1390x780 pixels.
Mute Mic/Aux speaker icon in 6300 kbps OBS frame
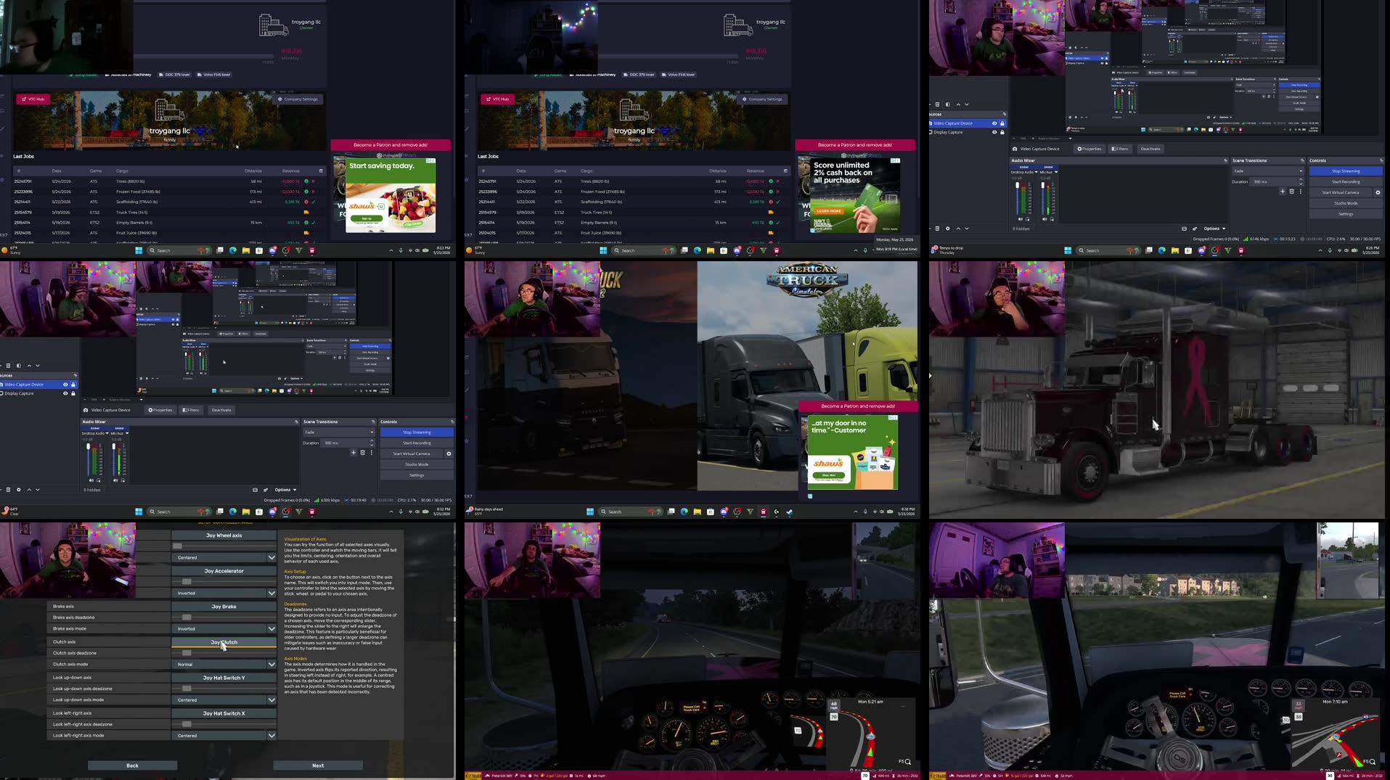coord(116,480)
